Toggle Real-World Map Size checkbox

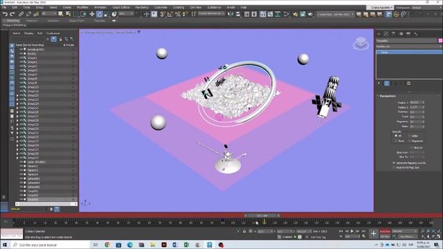tap(394, 167)
